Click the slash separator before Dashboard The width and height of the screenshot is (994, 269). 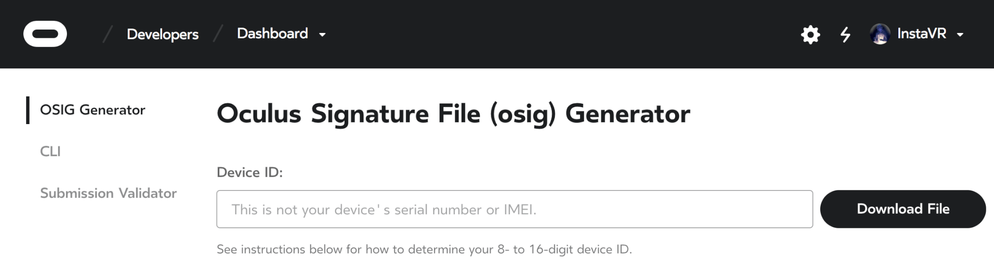[218, 34]
